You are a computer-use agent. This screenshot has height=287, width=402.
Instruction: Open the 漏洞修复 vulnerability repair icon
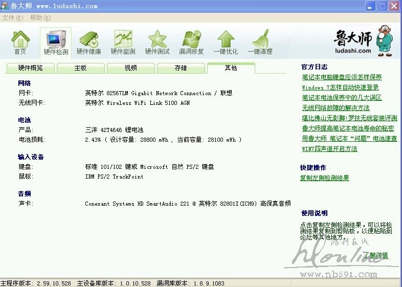[191, 42]
